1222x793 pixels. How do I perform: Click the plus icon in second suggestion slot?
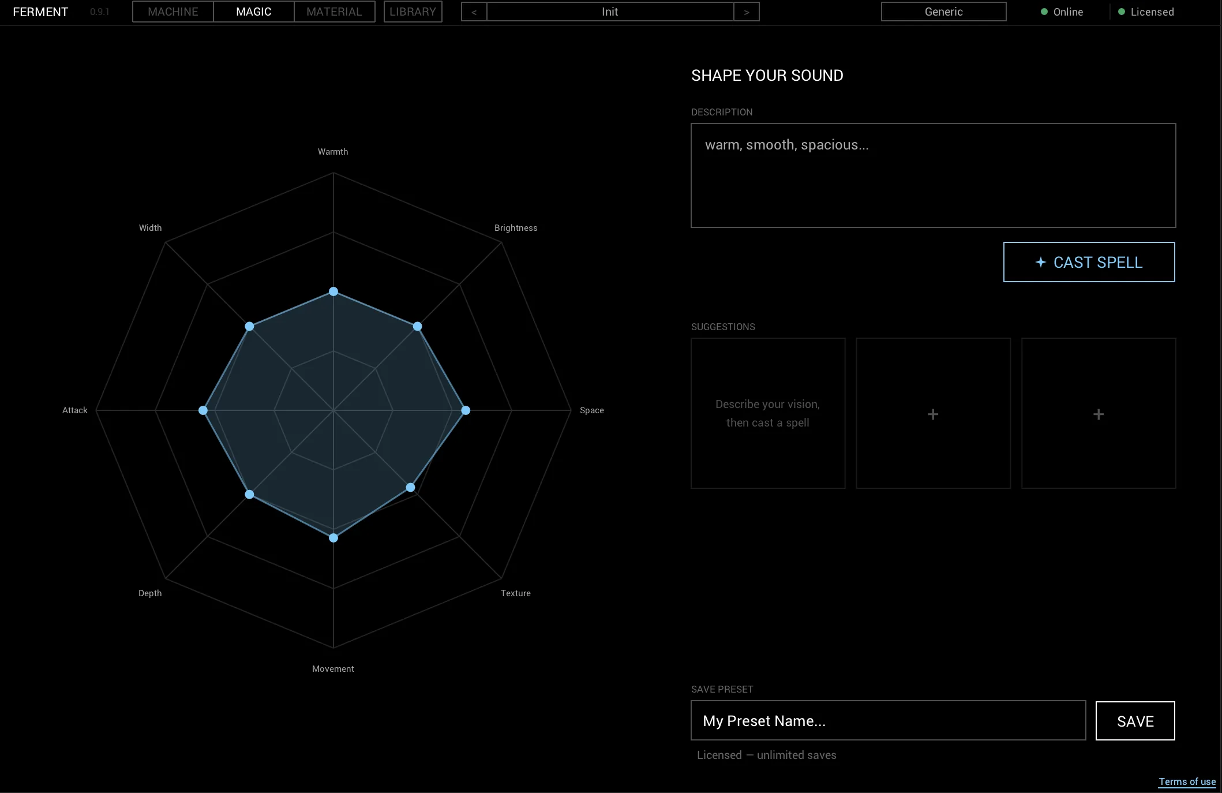pyautogui.click(x=933, y=414)
